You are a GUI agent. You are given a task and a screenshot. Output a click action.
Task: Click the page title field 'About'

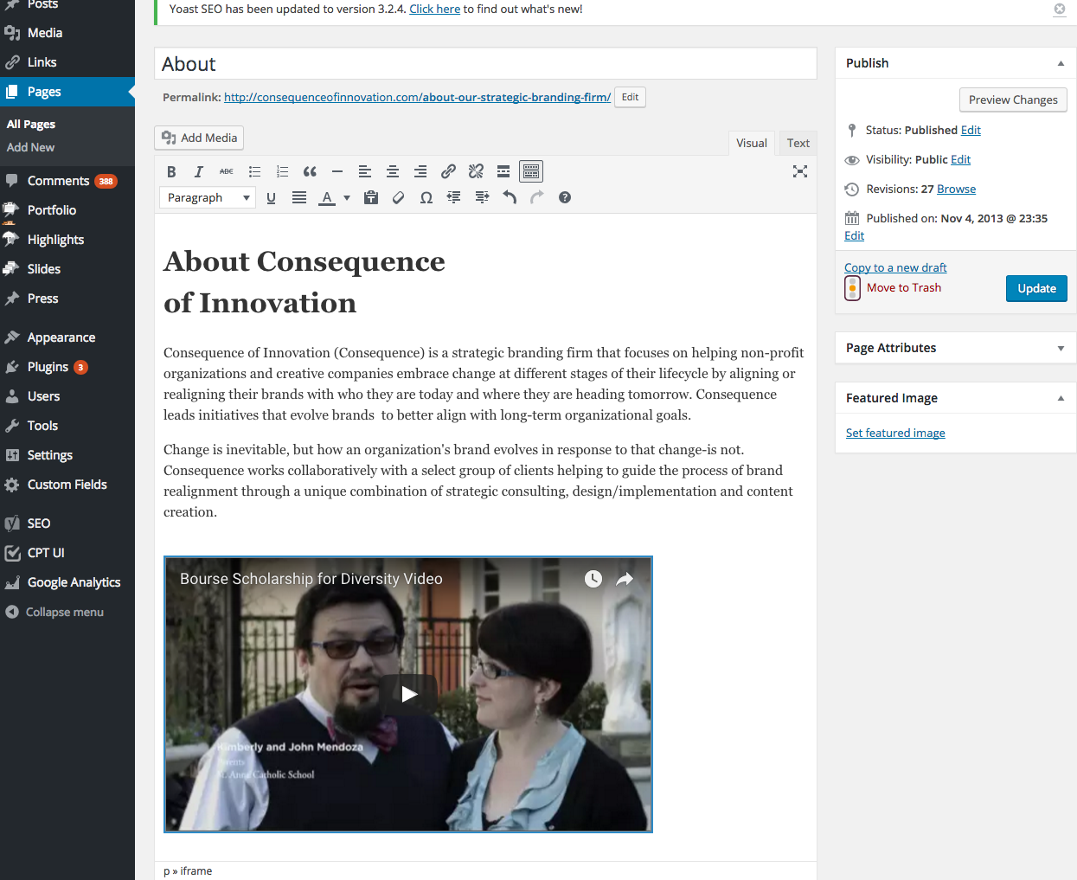point(485,64)
